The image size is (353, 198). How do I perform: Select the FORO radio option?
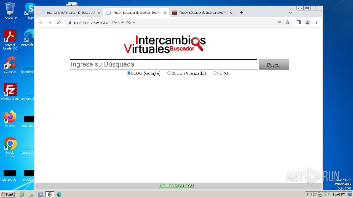point(215,73)
